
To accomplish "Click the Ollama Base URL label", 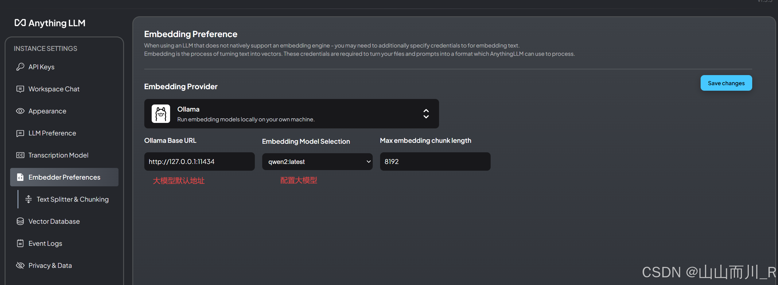I will click(x=170, y=141).
